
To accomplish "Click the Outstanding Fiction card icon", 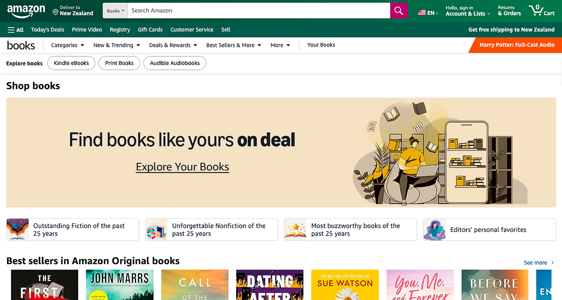I will pyautogui.click(x=18, y=229).
